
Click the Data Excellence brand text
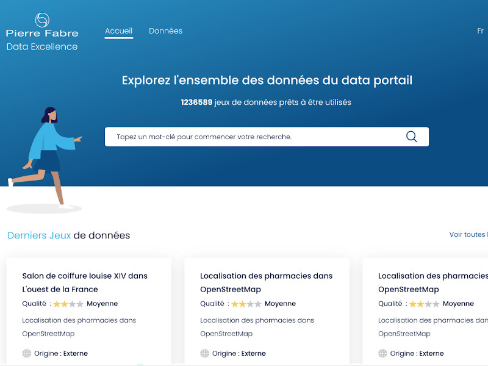click(x=42, y=47)
